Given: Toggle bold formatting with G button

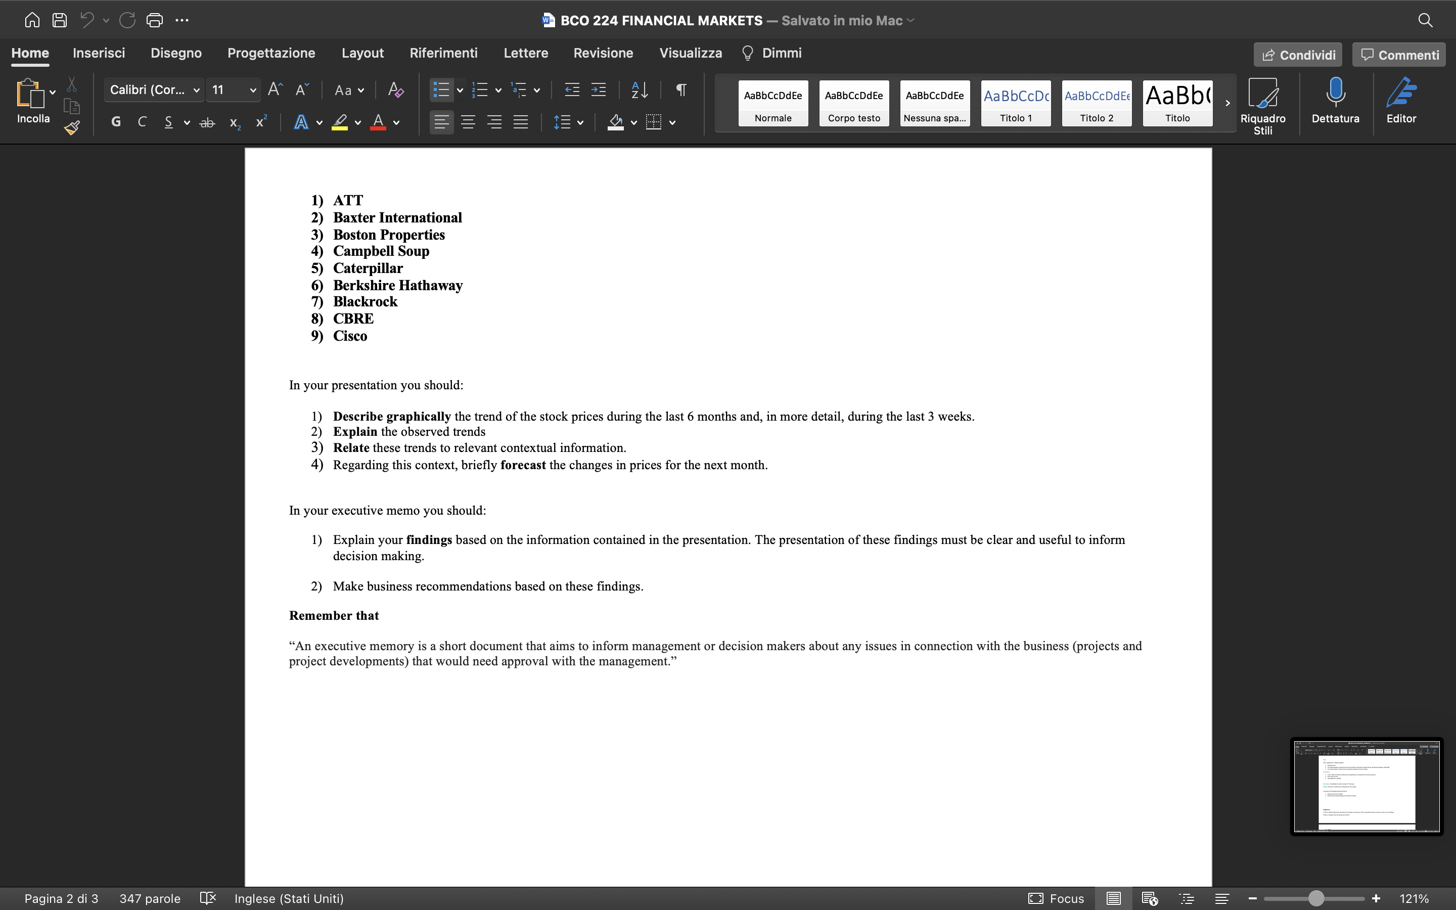Looking at the screenshot, I should pyautogui.click(x=116, y=122).
